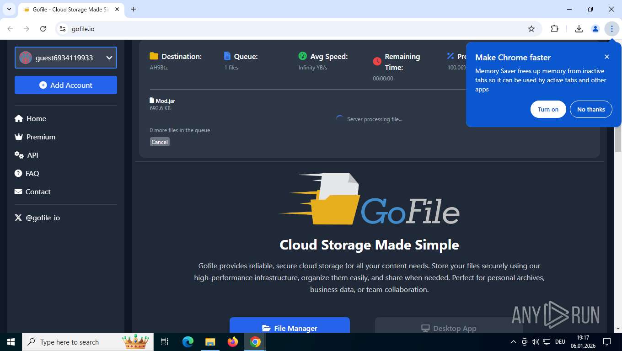Open Chrome profile icon
The image size is (622, 351).
click(595, 29)
